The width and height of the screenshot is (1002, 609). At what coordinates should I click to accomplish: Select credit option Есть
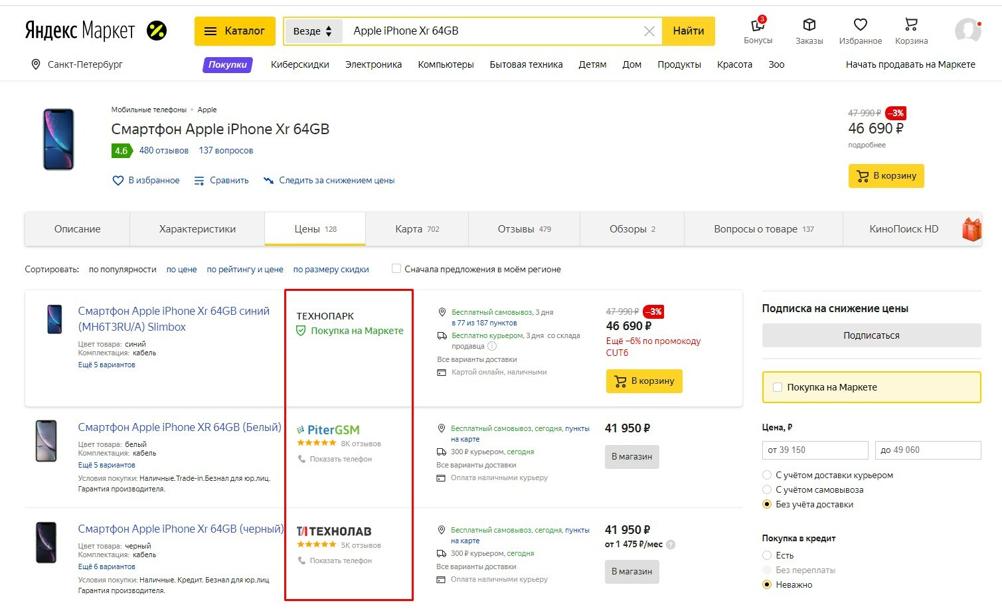point(768,555)
